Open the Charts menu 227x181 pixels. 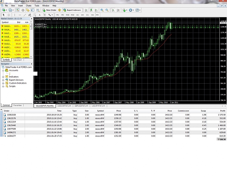click(29, 6)
